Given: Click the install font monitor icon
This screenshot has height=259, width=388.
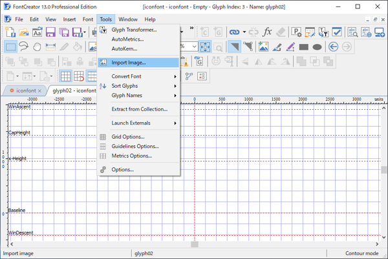Looking at the screenshot, I should pos(380,32).
